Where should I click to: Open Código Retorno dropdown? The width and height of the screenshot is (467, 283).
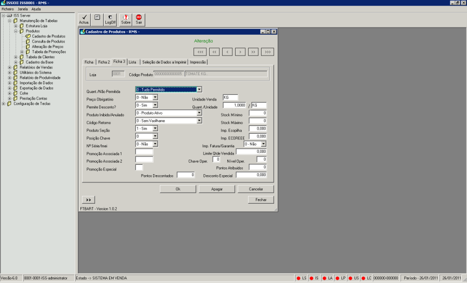click(199, 121)
